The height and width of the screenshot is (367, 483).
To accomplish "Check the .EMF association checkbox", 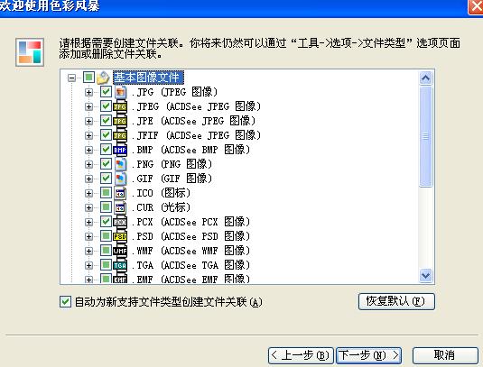I will (x=106, y=279).
